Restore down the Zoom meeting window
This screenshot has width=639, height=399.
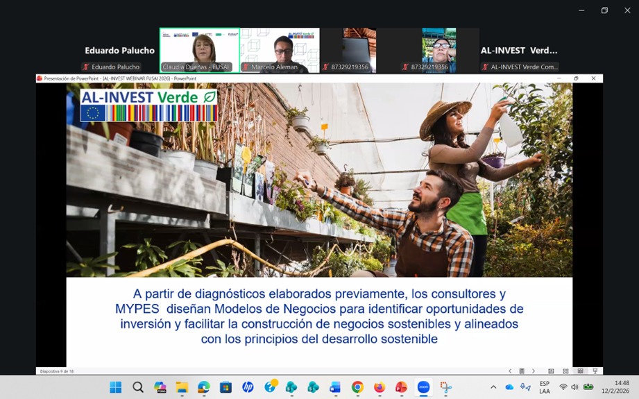(x=604, y=10)
